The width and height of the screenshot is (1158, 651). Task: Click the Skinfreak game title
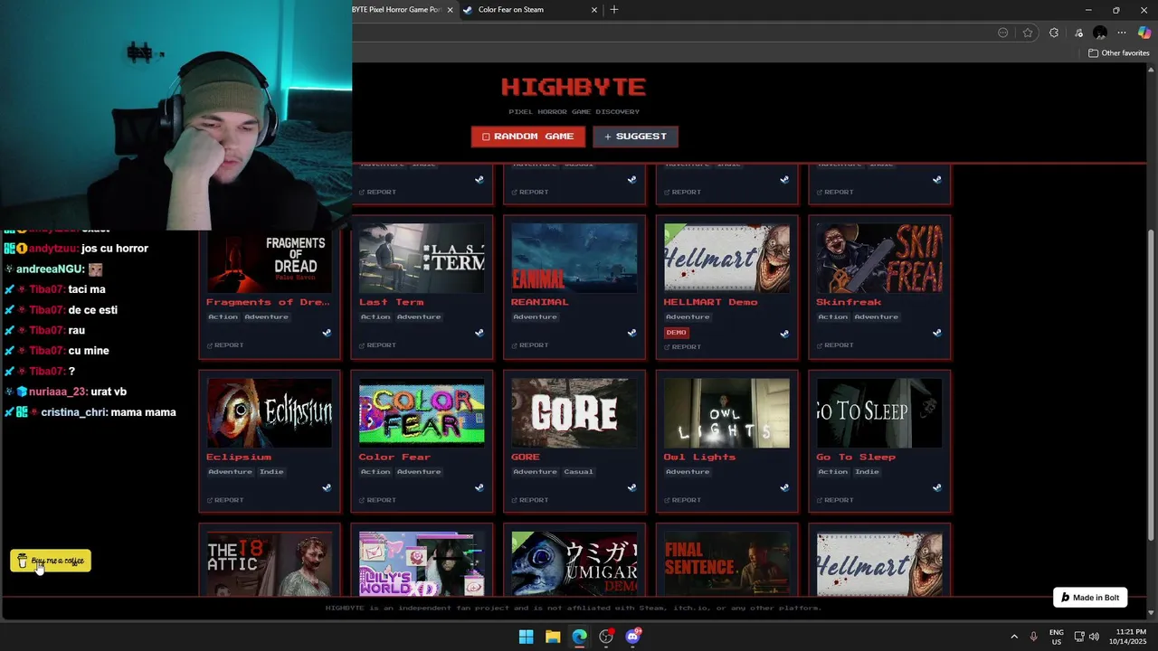[849, 302]
